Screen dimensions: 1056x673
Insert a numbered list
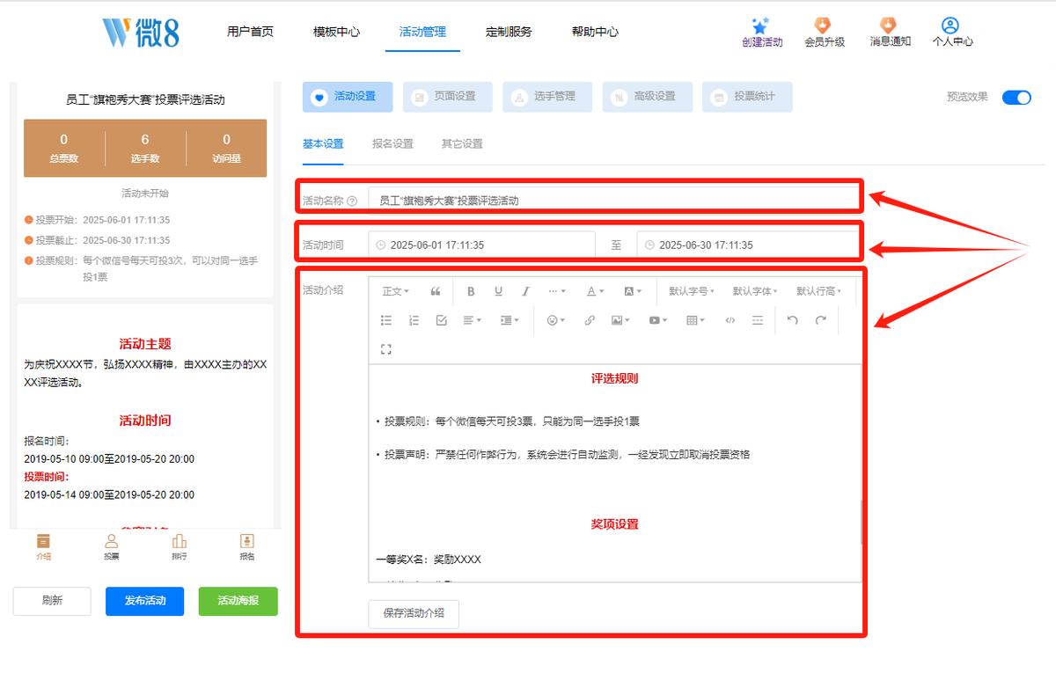414,320
